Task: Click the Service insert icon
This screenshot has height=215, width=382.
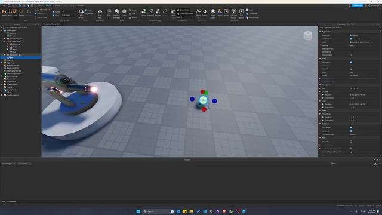Action: point(226,12)
